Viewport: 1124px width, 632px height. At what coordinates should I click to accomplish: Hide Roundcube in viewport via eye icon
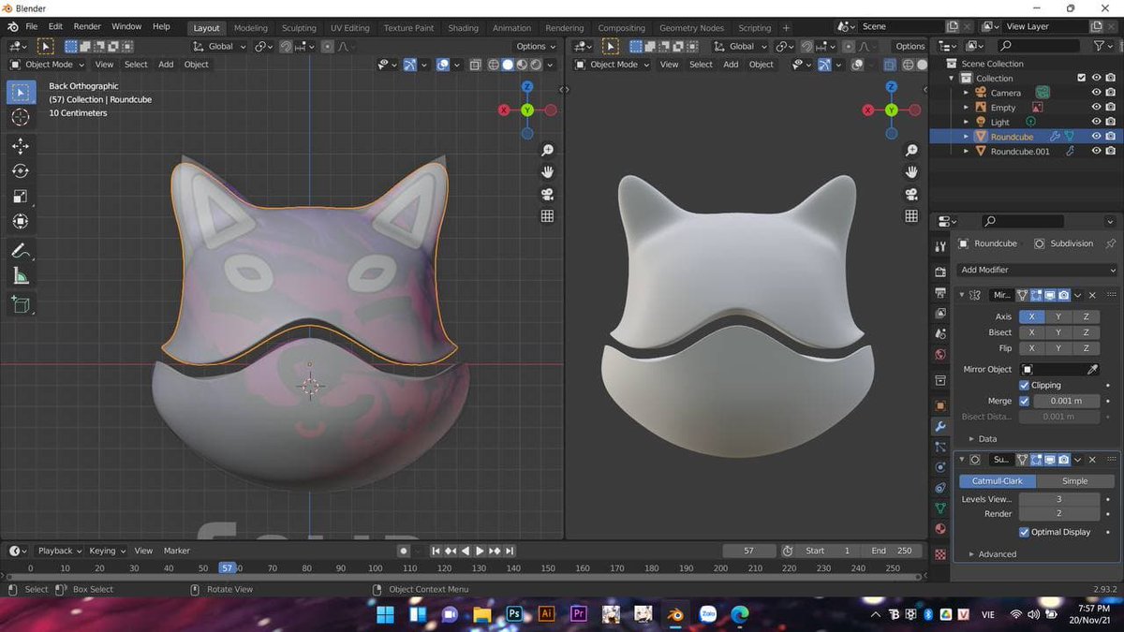1096,137
